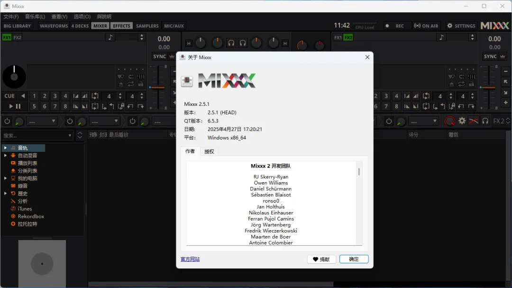Open the 查看(V) menu
The height and width of the screenshot is (288, 512).
[59, 17]
